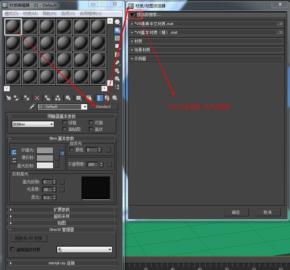Viewport: 290px width, 270px height.
Task: Click the Material ID Channel icon
Action: click(x=79, y=98)
